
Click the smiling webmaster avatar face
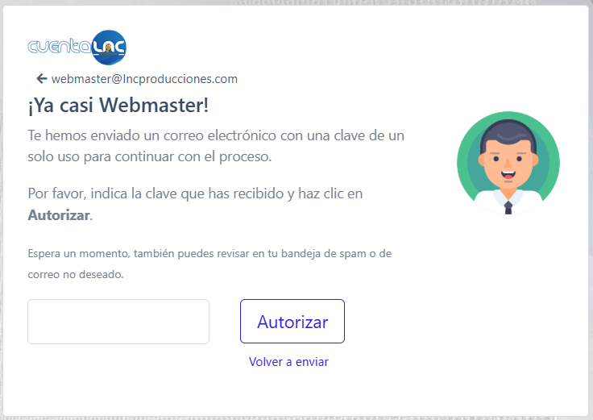point(508,163)
